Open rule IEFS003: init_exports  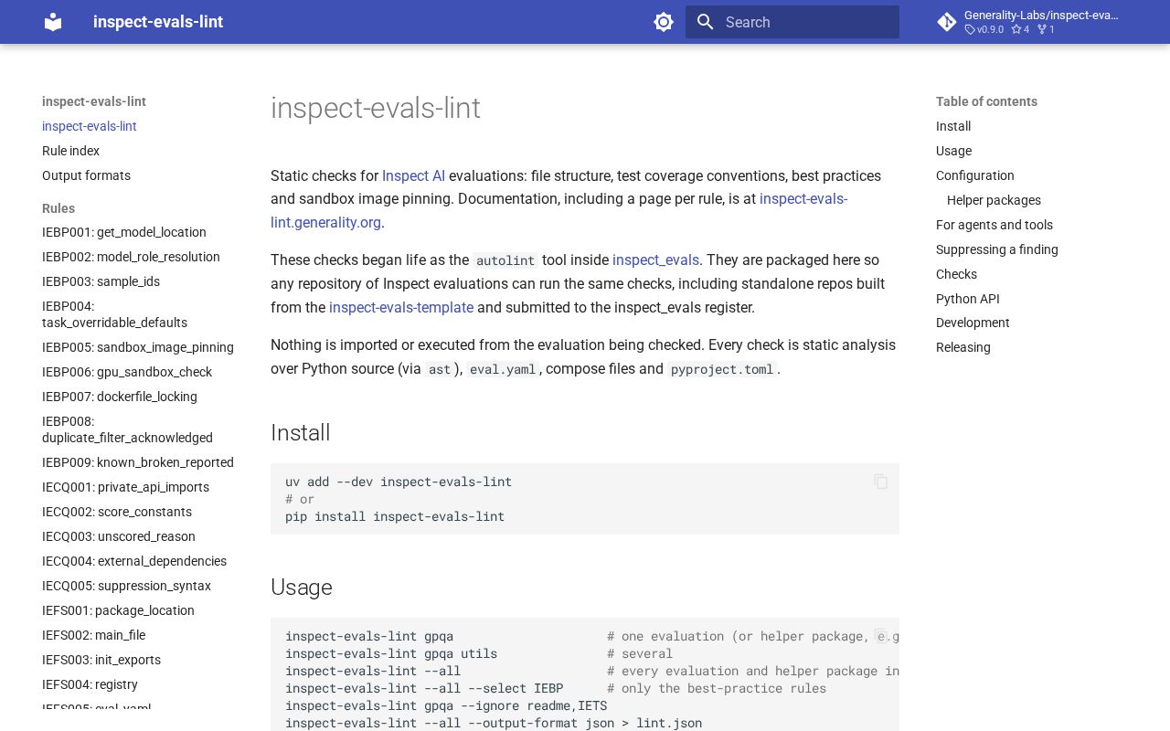click(x=101, y=660)
